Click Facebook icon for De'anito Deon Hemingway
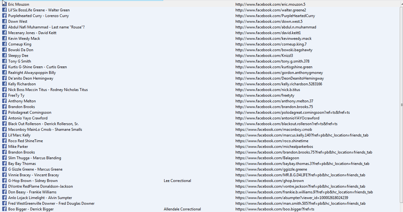Viewport: 403px width, 212px height. [x=4, y=78]
